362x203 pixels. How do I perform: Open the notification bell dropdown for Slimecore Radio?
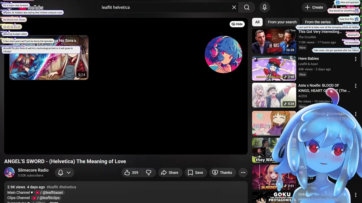tap(64, 173)
